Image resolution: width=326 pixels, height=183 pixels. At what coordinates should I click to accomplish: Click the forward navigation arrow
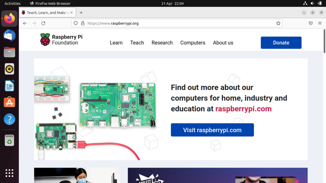coord(34,23)
